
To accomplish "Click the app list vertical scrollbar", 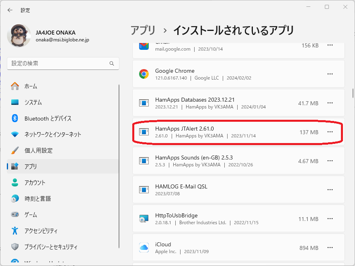I will pos(353,93).
